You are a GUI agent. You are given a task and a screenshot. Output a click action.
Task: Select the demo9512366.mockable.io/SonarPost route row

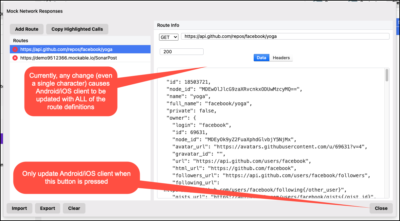click(x=80, y=58)
